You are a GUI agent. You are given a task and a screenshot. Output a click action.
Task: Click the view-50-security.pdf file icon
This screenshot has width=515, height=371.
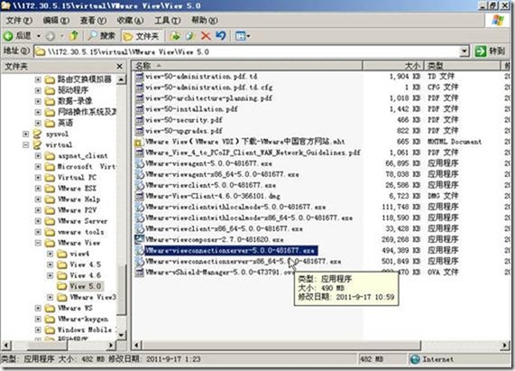140,120
